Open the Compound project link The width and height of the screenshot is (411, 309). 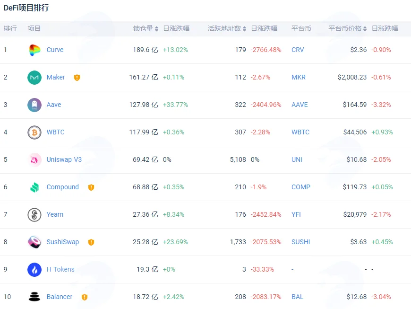click(63, 187)
